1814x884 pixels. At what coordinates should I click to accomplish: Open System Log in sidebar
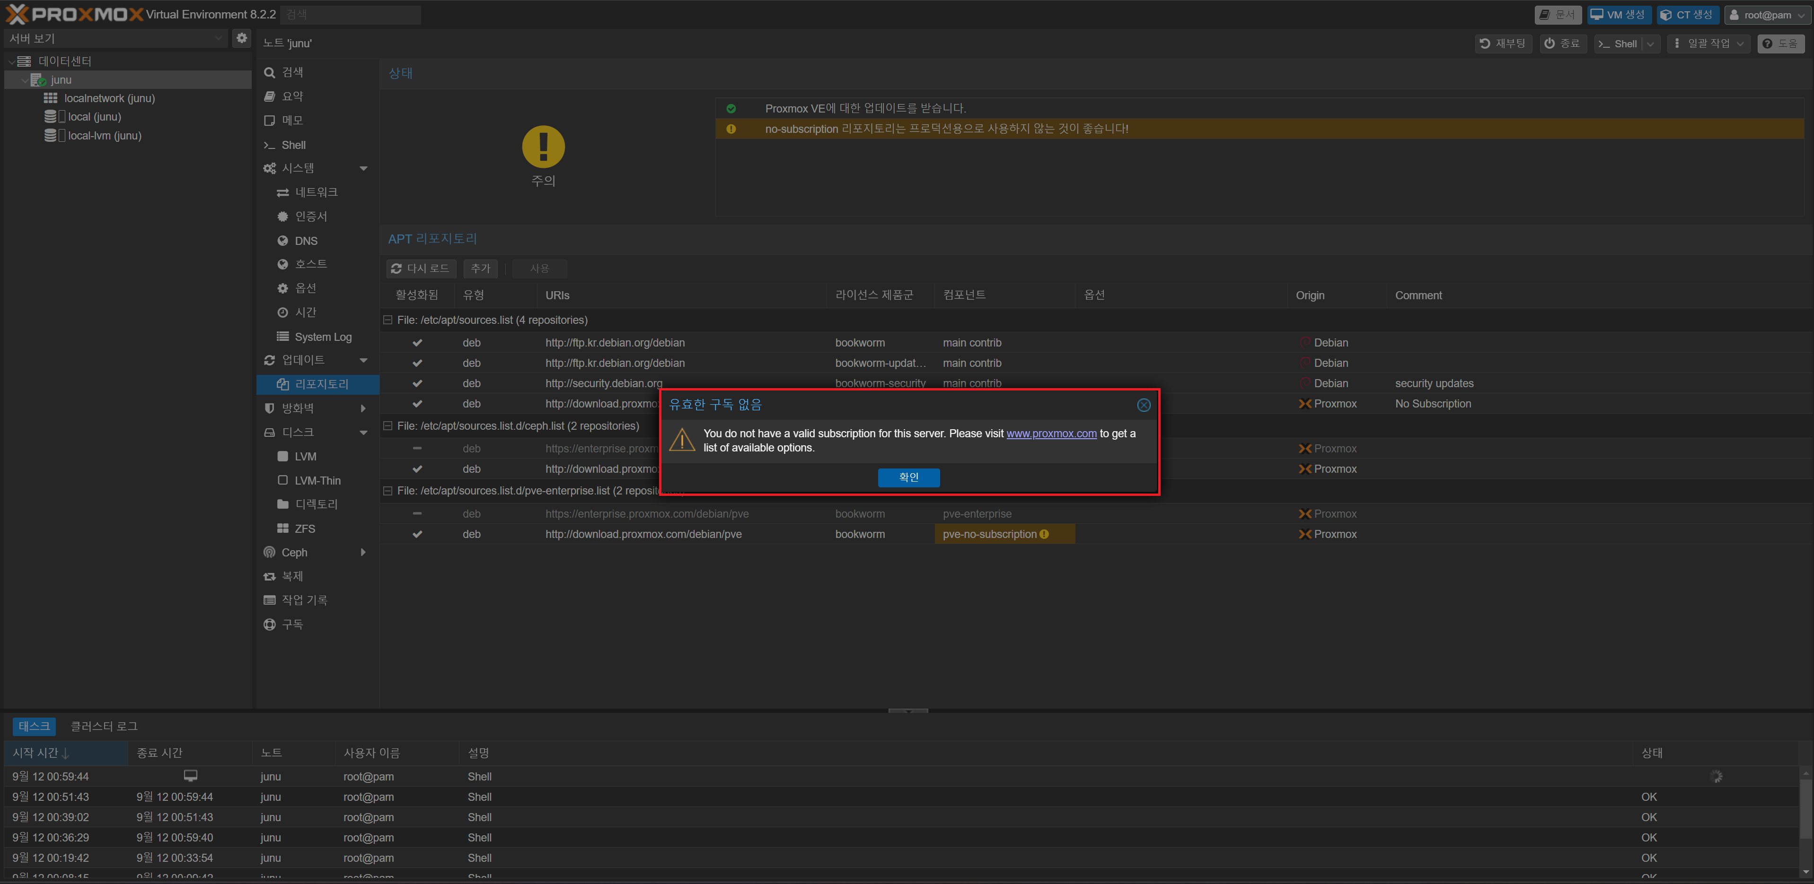coord(323,337)
